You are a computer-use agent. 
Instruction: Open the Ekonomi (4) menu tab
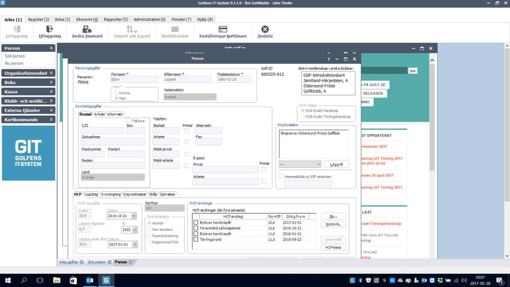point(87,19)
